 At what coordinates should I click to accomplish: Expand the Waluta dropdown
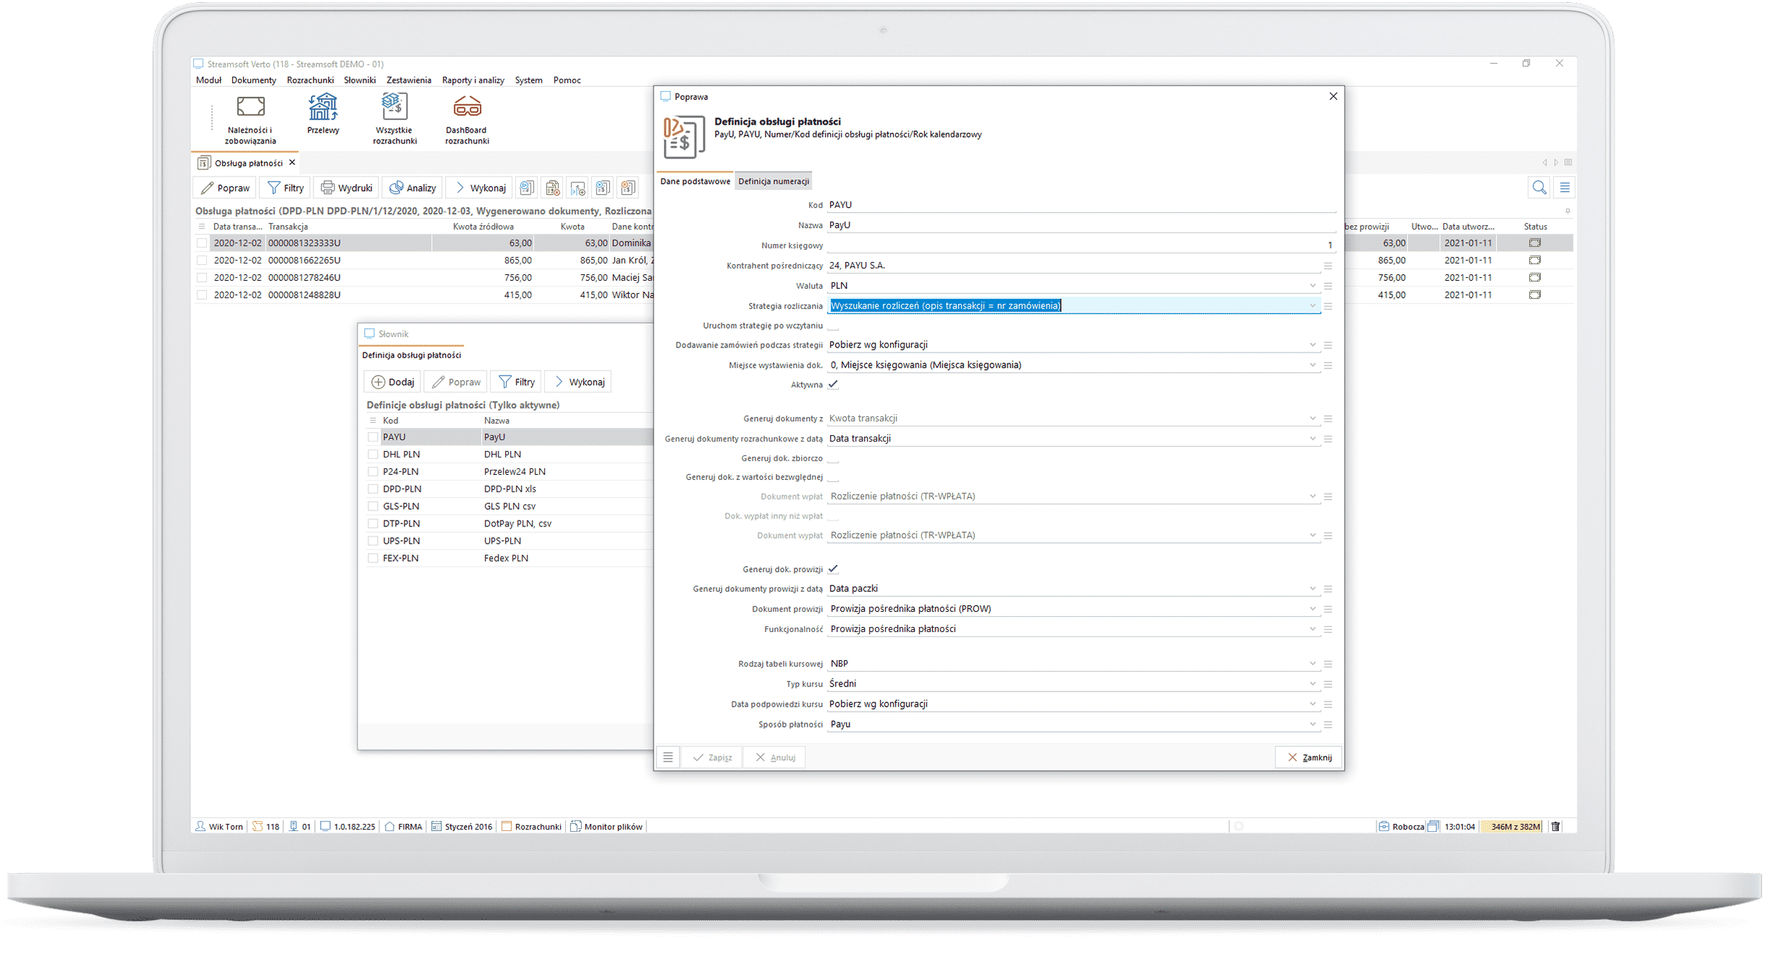point(1313,286)
